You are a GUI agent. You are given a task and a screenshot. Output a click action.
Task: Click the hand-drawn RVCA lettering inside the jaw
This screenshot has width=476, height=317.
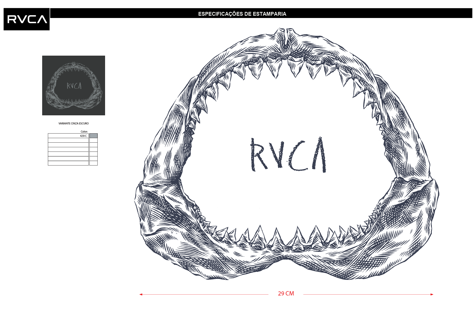[x=288, y=155]
